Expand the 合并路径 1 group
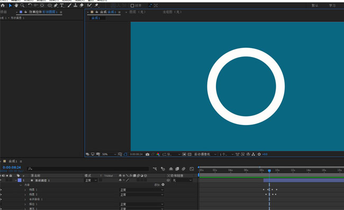 pyautogui.click(x=25, y=199)
